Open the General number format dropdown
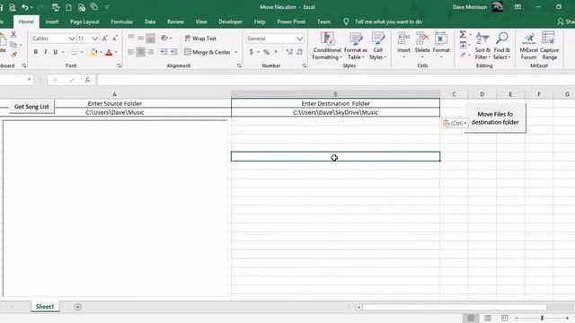This screenshot has height=323, width=575. click(x=299, y=39)
